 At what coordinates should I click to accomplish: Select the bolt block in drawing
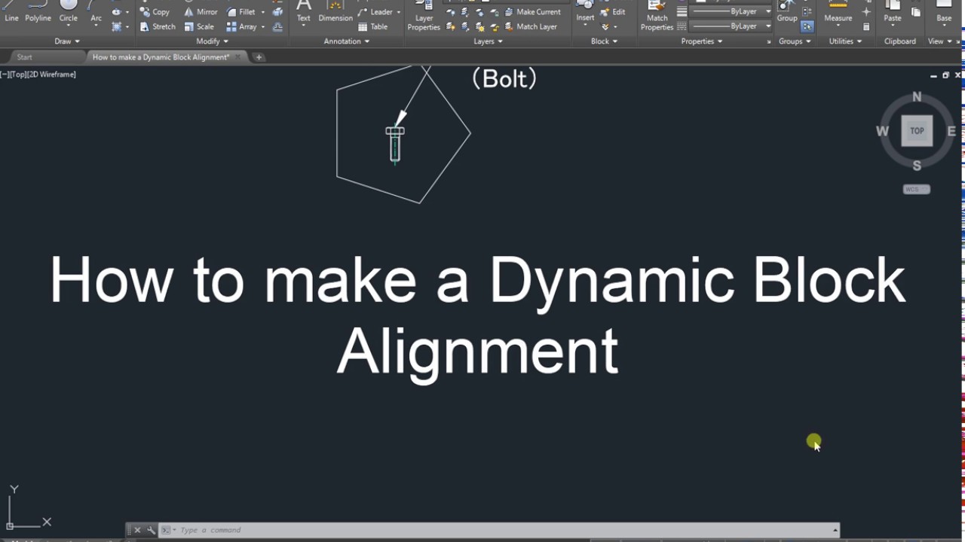pos(395,144)
